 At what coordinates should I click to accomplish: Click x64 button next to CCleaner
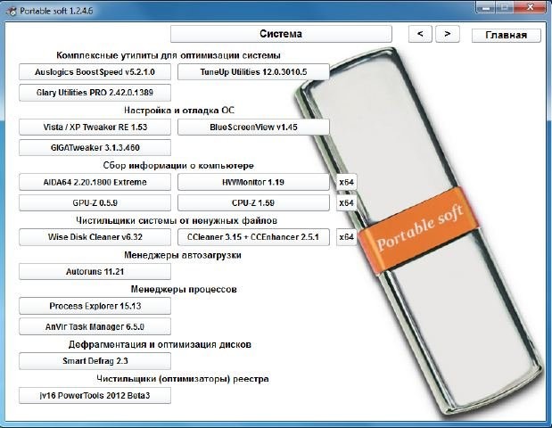[x=346, y=237]
